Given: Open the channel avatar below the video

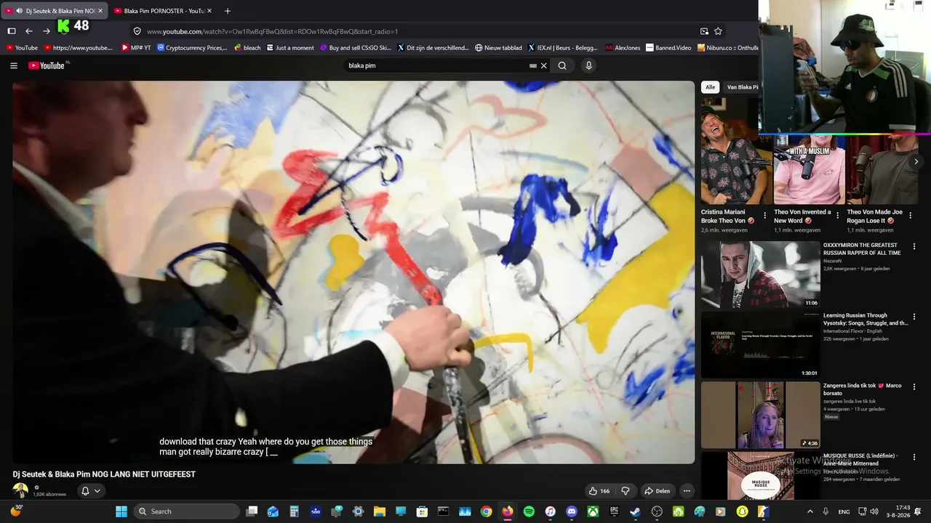Looking at the screenshot, I should pyautogui.click(x=20, y=491).
